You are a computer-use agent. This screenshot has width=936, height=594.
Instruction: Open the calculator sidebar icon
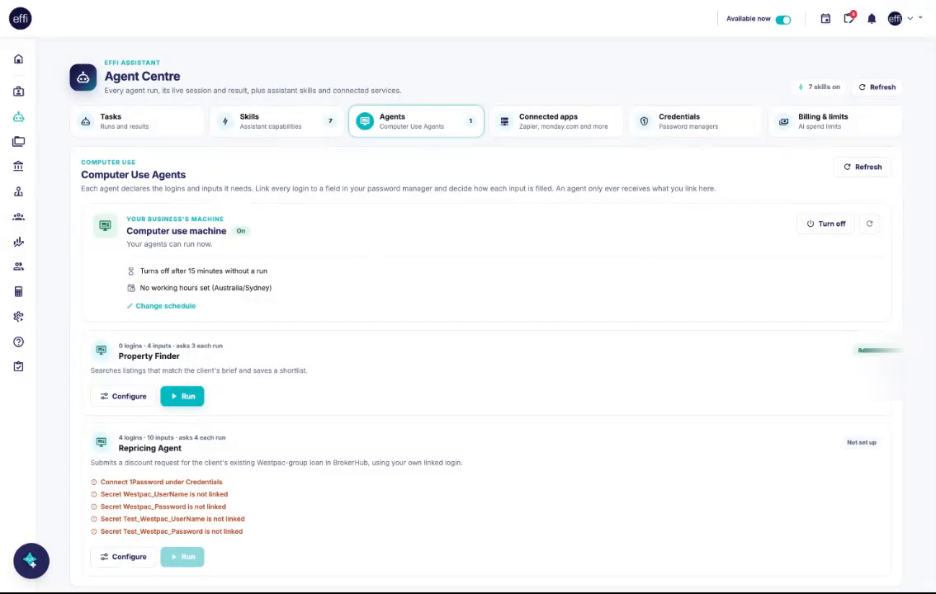[18, 291]
